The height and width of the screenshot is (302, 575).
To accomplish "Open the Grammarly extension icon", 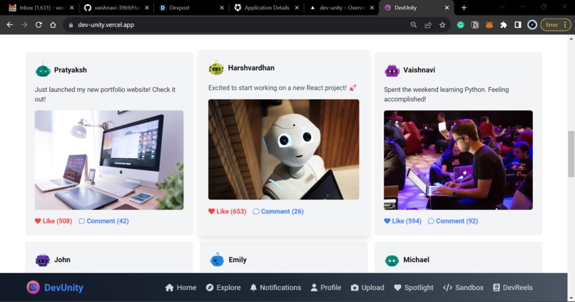I will (x=461, y=25).
